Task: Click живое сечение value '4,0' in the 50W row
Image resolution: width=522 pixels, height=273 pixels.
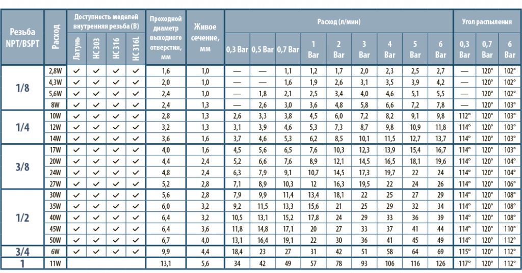Action: point(205,240)
